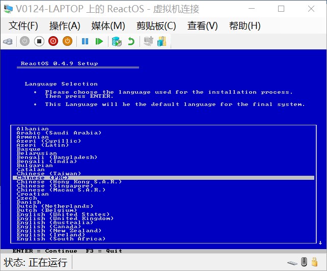This screenshot has width=327, height=271.
Task: Create a checkpoint using toolbar icon
Action: point(117,41)
